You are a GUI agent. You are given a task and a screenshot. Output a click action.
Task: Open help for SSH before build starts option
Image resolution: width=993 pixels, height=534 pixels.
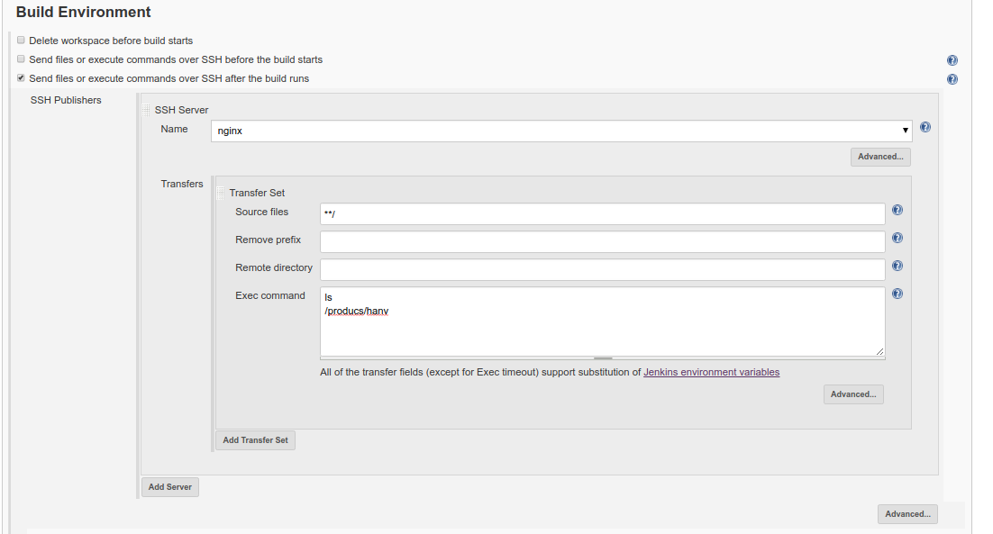tap(952, 60)
